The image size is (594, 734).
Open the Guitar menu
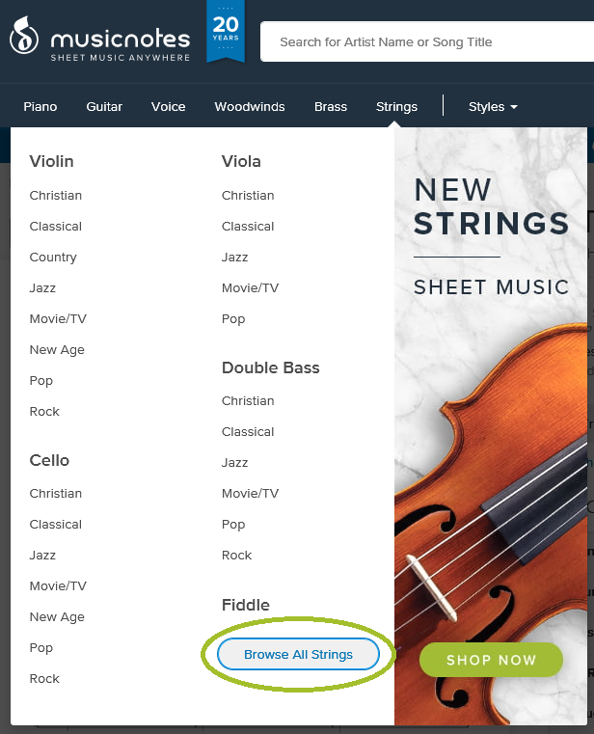(x=104, y=107)
